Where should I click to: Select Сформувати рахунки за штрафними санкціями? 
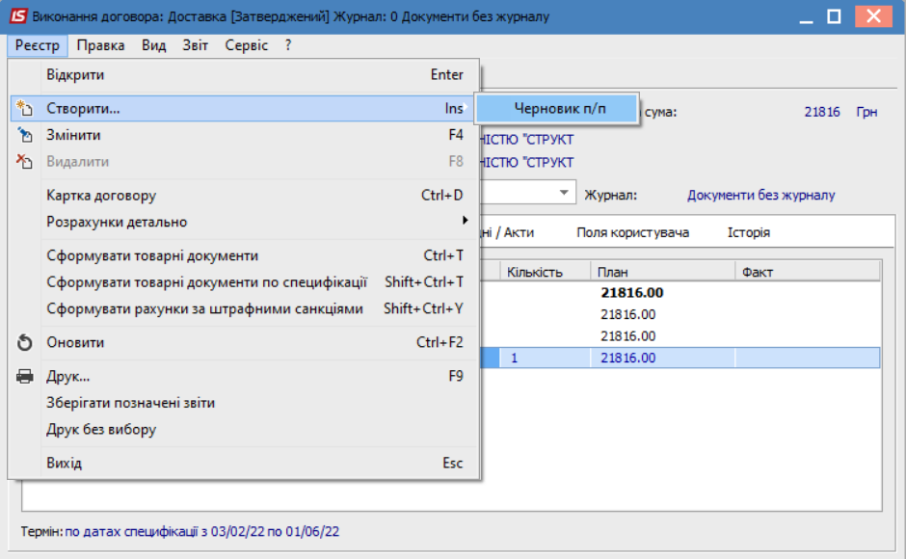245,308
